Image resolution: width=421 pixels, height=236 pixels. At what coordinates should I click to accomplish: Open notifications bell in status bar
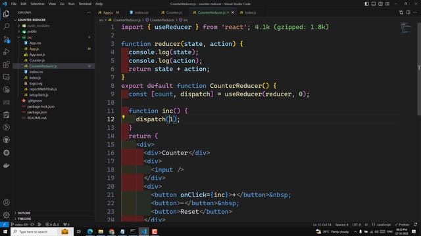(x=415, y=224)
